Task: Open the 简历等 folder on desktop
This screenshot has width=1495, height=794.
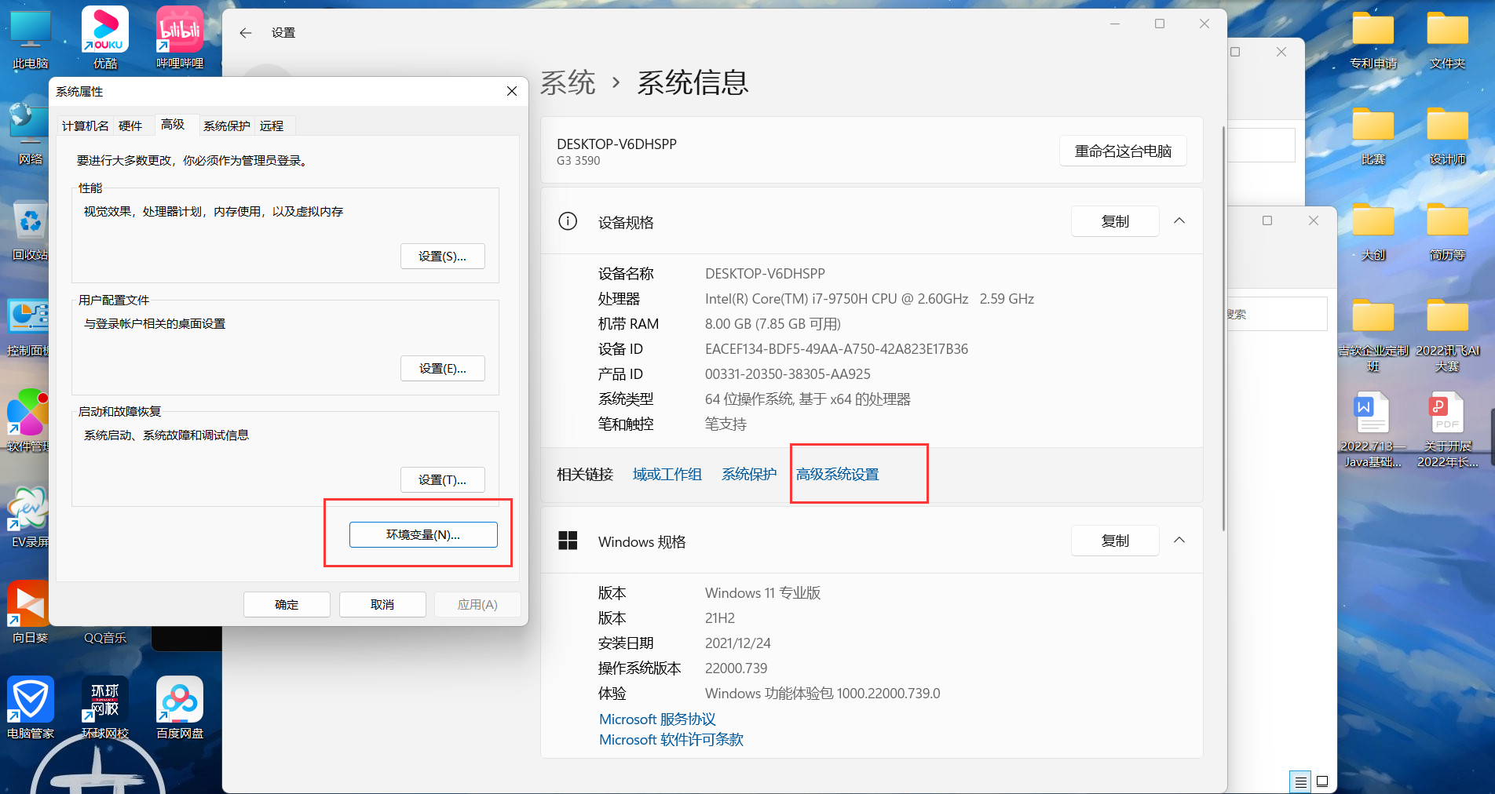Action: [1447, 231]
